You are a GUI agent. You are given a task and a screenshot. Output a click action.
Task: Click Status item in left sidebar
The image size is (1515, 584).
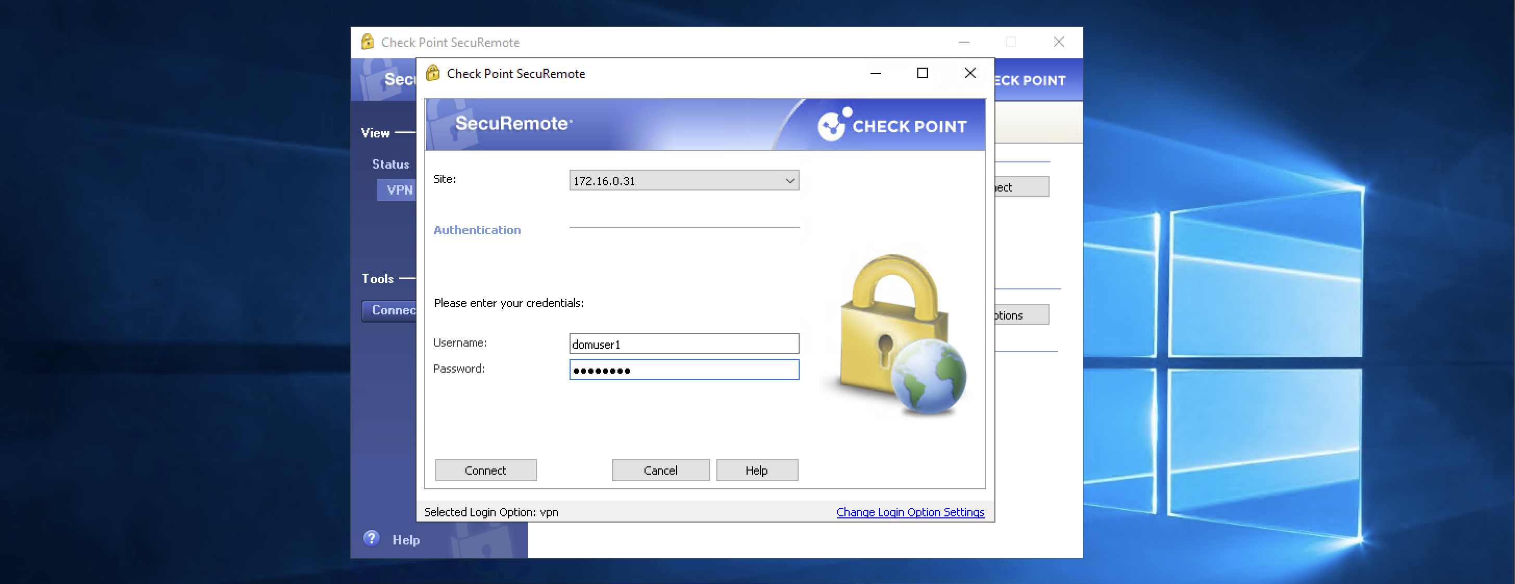pos(390,164)
